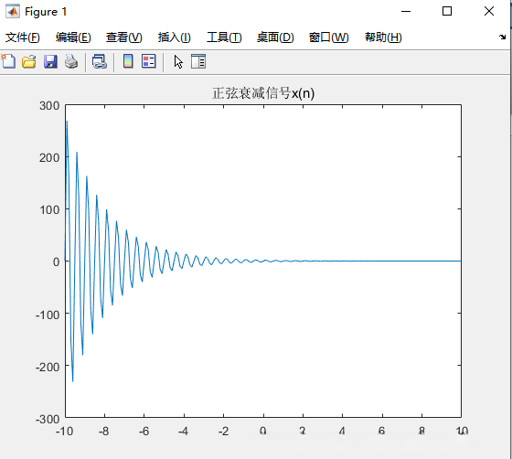Insert Legend from toolbar
512x459 pixels.
point(149,61)
